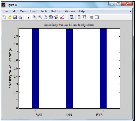
Task: Click the SVM bar in the chart
Action: pos(36,68)
